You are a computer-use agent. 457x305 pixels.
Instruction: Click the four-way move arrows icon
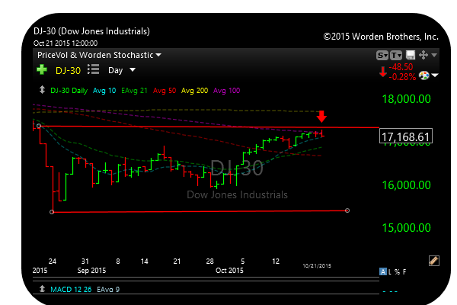(x=423, y=55)
